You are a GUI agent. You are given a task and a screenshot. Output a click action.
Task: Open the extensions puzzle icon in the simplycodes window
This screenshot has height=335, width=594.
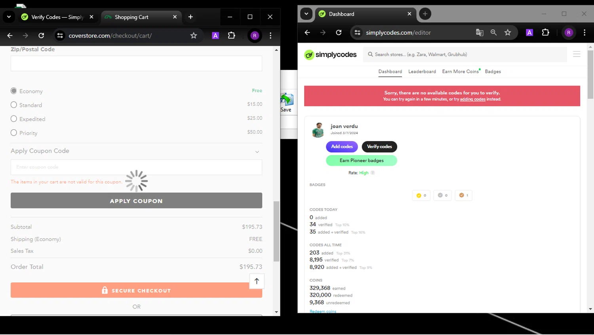pos(546,32)
